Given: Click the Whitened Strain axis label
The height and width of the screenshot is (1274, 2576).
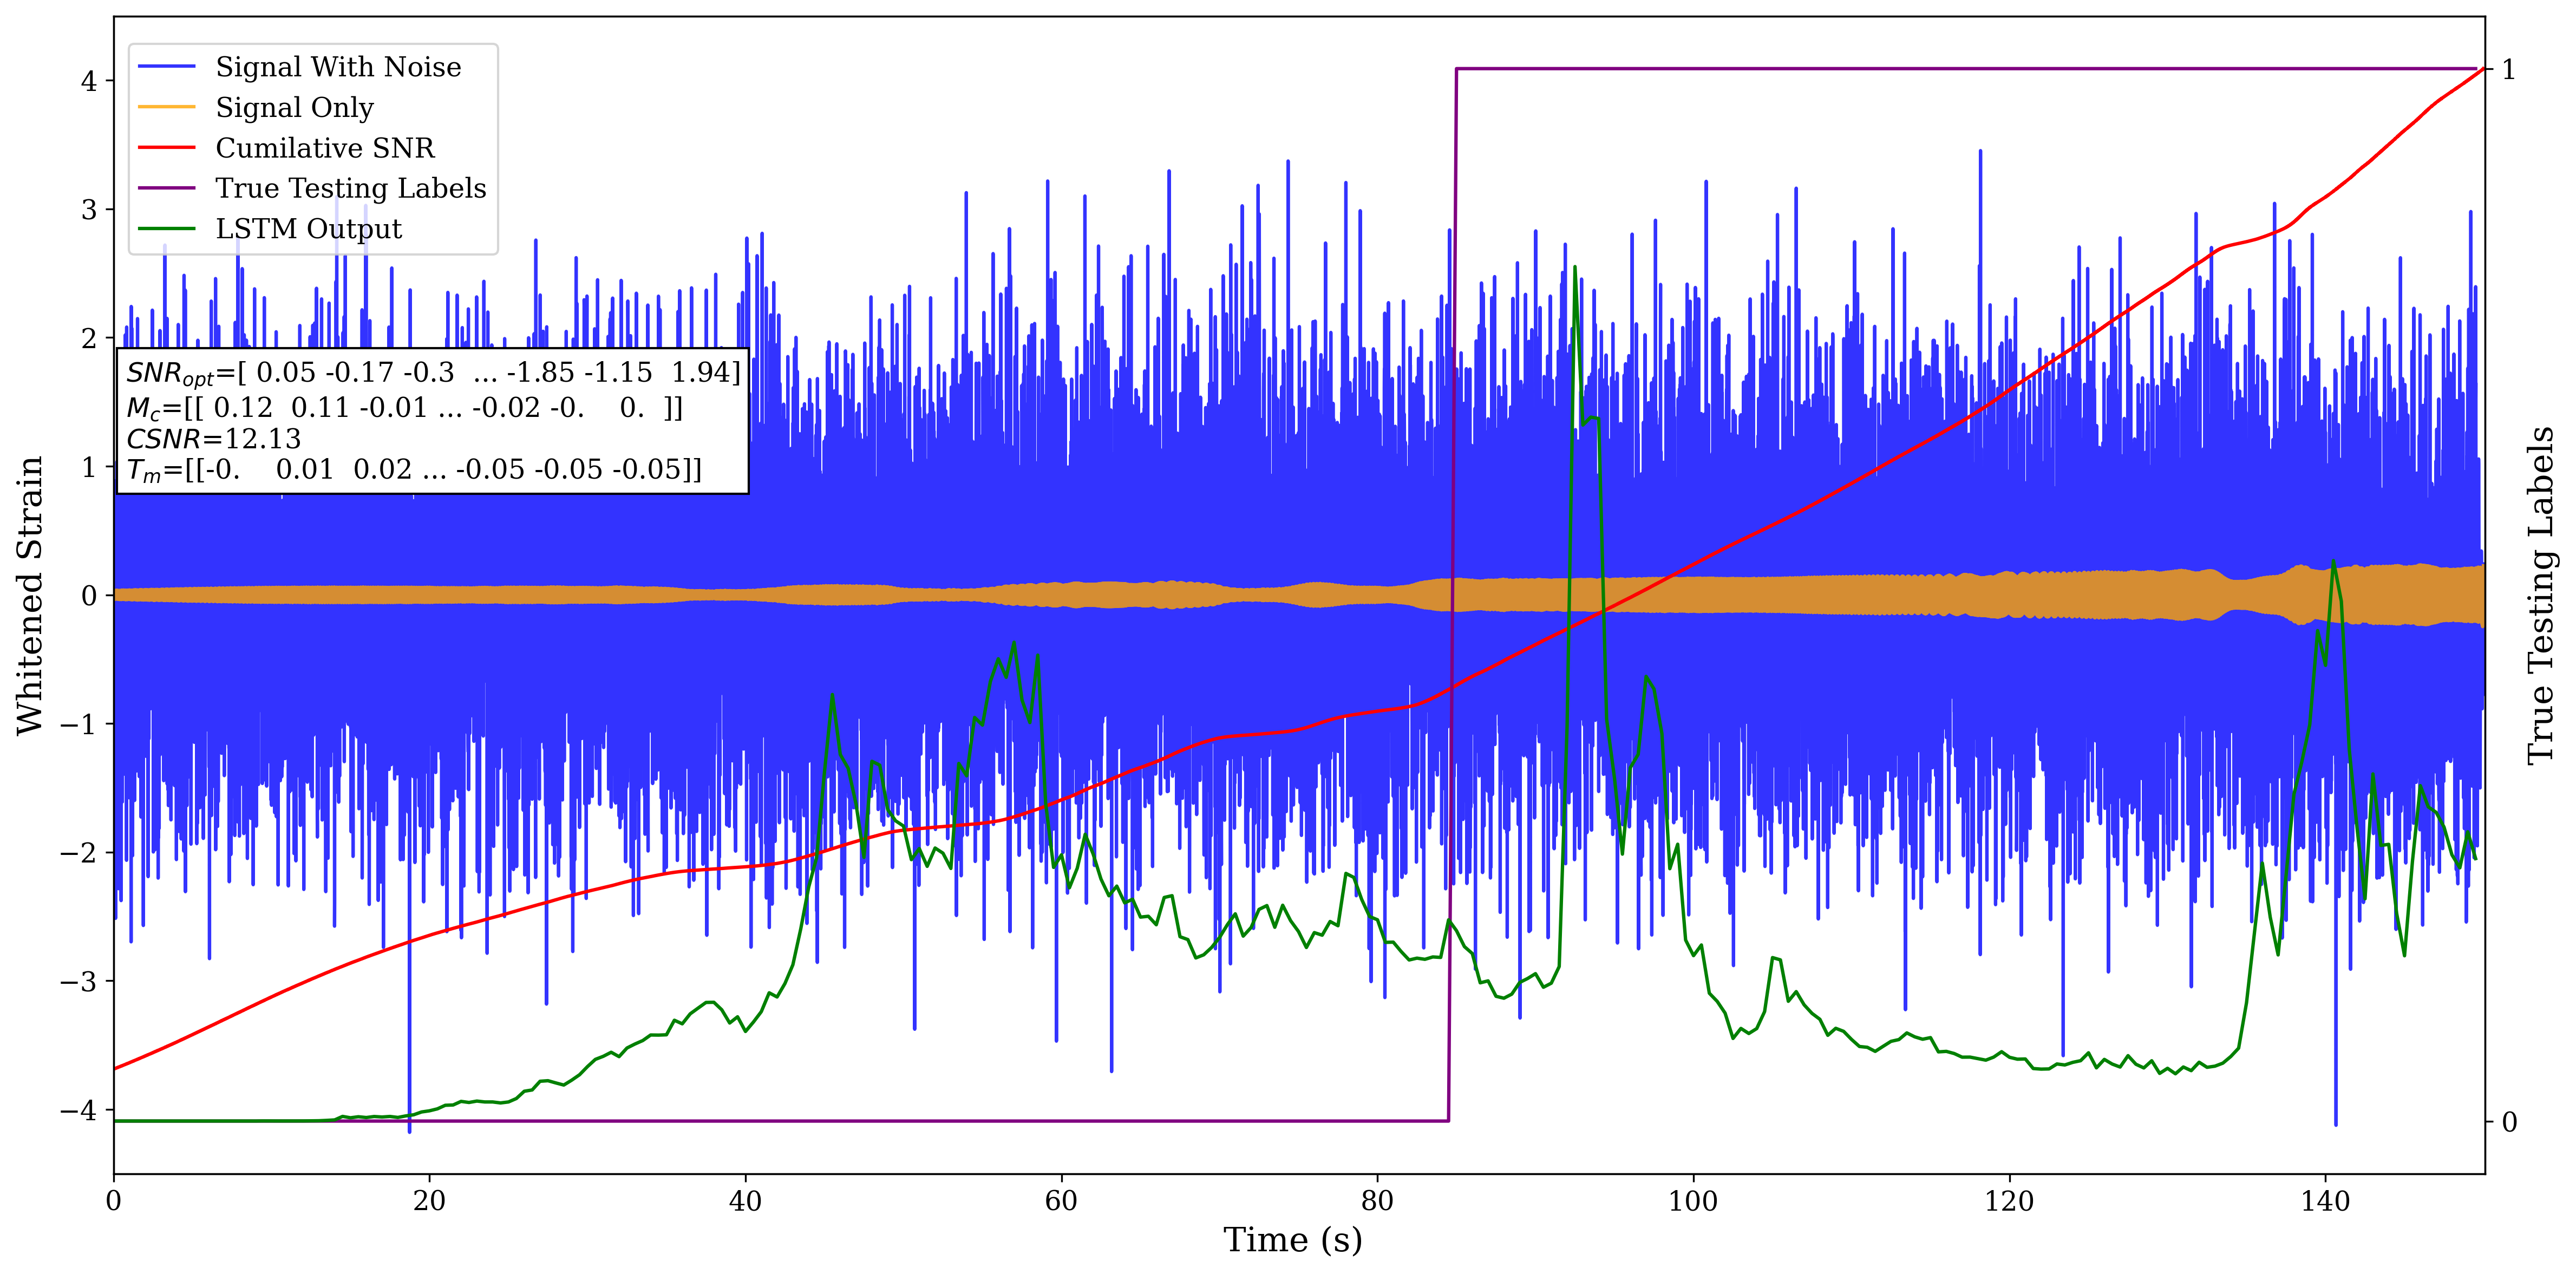Looking at the screenshot, I should (x=30, y=595).
